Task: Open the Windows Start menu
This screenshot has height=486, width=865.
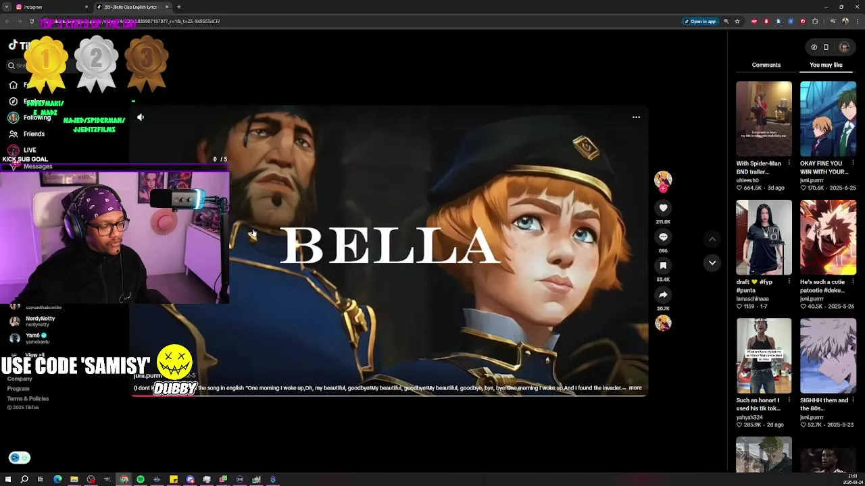Action: click(x=8, y=479)
